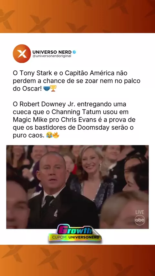This screenshot has width=155, height=276.
Task: Click the silver brooch on the black suit
Action: click(56, 213)
